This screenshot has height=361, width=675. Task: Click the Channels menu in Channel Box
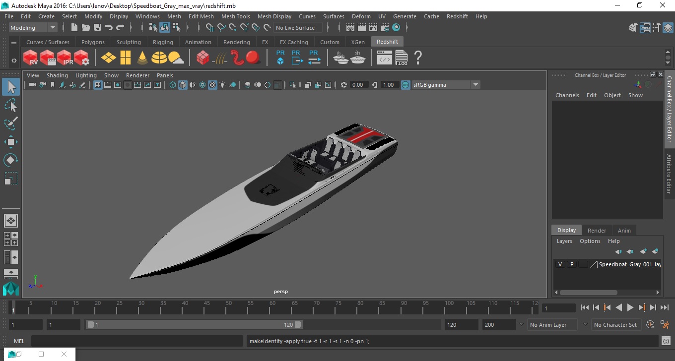click(x=567, y=95)
